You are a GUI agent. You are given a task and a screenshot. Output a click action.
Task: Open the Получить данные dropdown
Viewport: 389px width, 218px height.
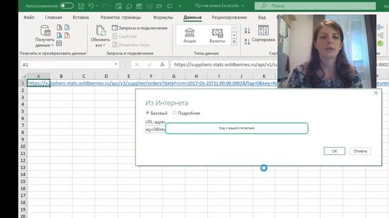pyautogui.click(x=44, y=36)
